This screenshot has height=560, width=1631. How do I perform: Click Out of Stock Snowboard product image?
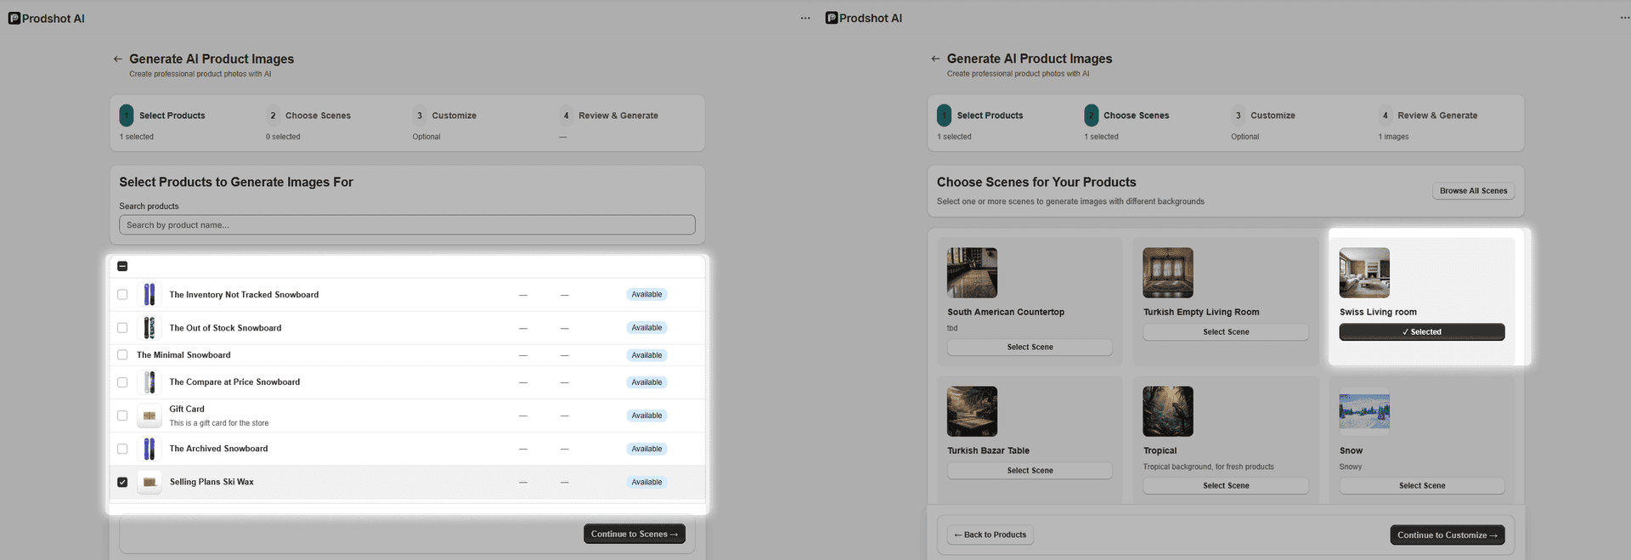(150, 328)
